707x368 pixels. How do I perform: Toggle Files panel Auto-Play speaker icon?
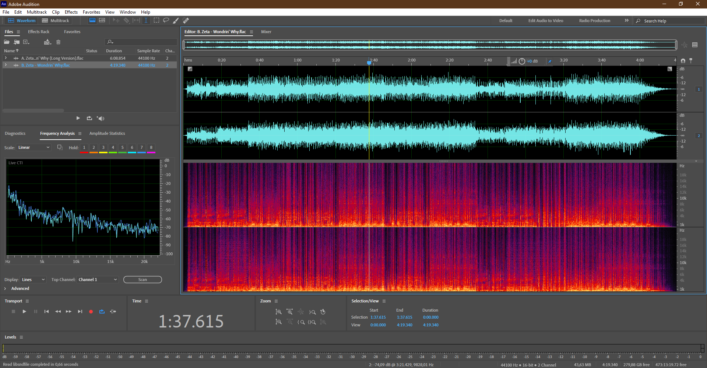coord(101,118)
